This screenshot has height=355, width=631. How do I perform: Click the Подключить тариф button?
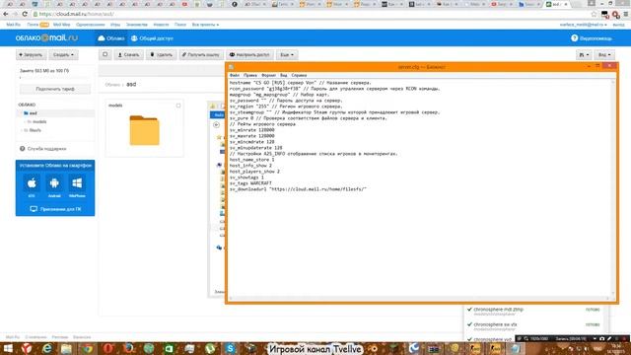tap(55, 89)
